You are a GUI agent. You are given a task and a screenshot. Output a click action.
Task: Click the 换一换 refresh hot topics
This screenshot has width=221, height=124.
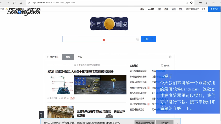165,65
